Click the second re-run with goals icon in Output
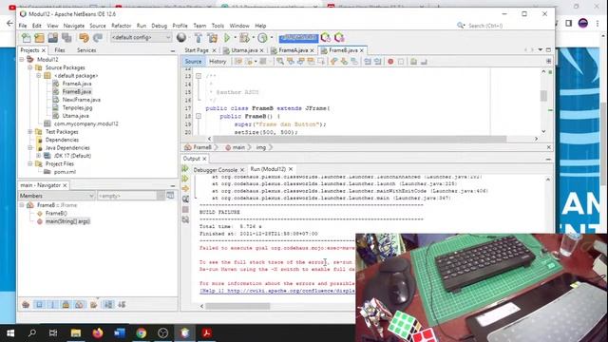 [185, 179]
